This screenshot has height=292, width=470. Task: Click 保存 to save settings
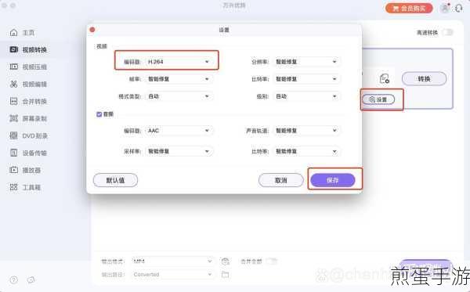pyautogui.click(x=333, y=180)
